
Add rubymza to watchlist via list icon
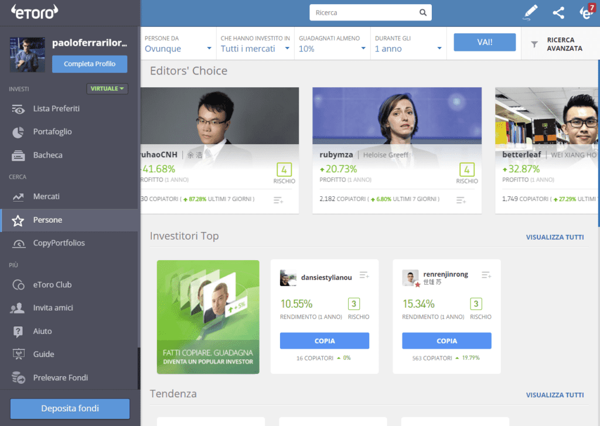[461, 200]
